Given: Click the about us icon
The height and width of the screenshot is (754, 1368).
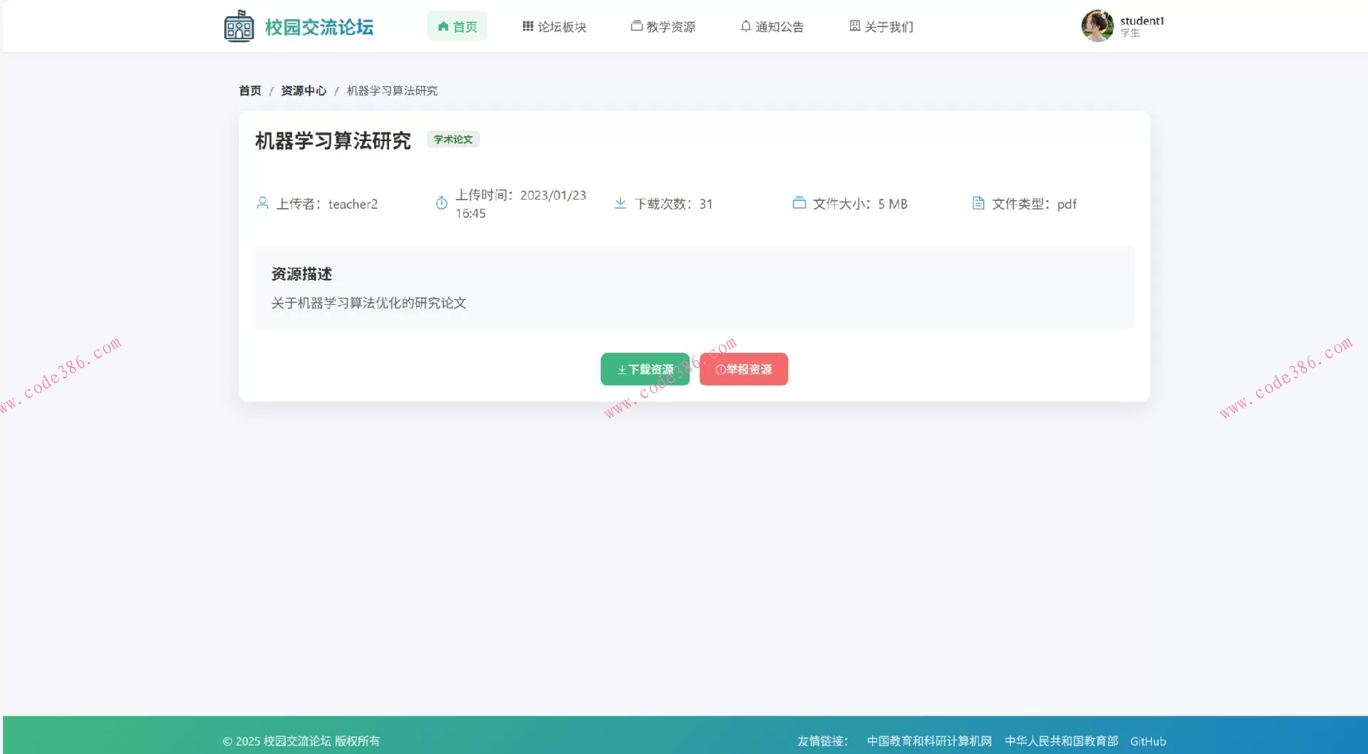Looking at the screenshot, I should click(x=855, y=26).
